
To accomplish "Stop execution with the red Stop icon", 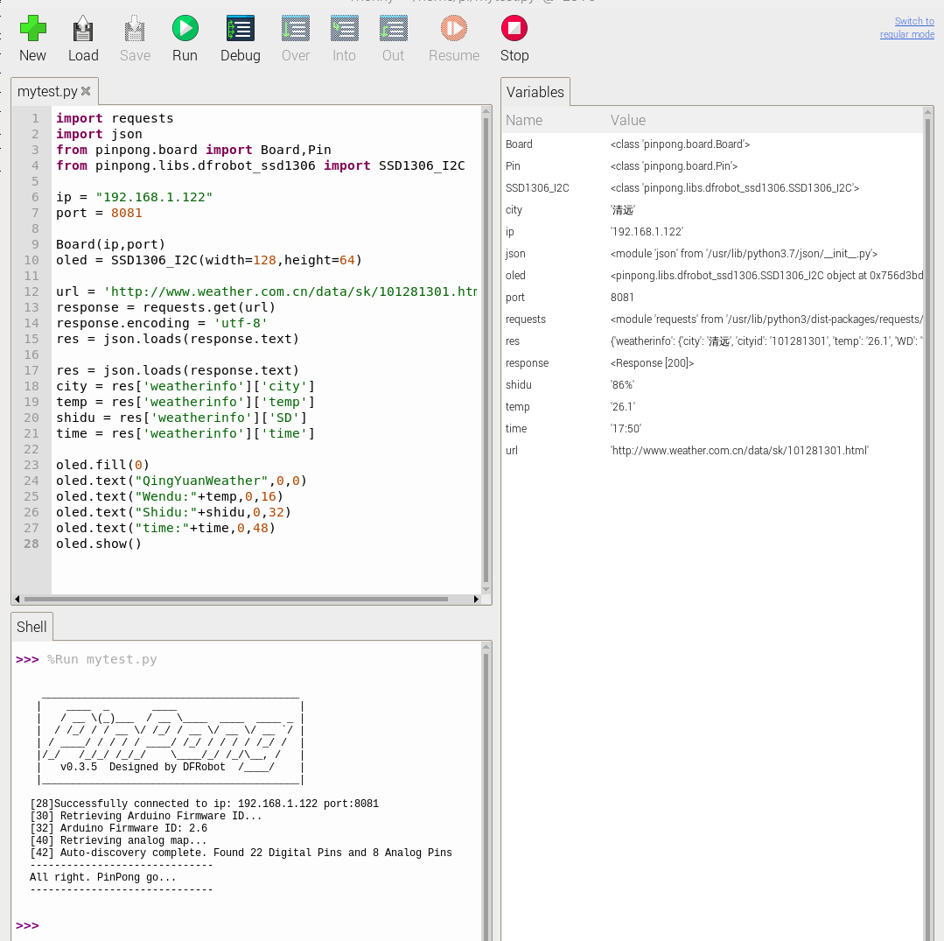I will coord(514,28).
